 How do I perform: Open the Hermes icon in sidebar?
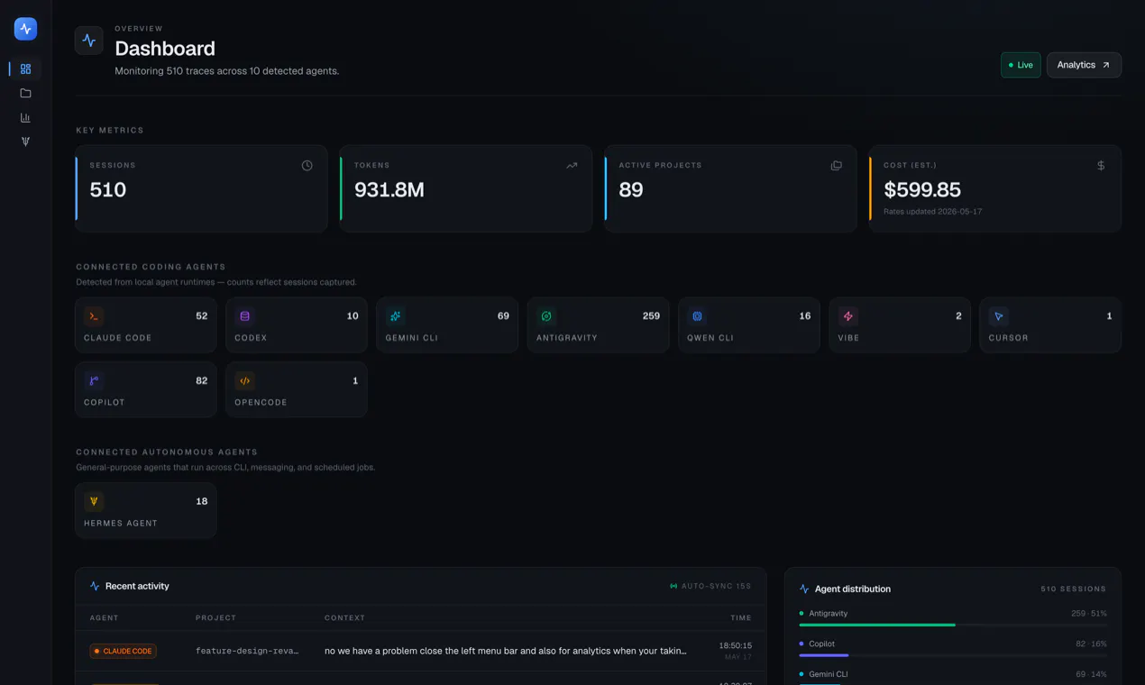click(x=25, y=142)
